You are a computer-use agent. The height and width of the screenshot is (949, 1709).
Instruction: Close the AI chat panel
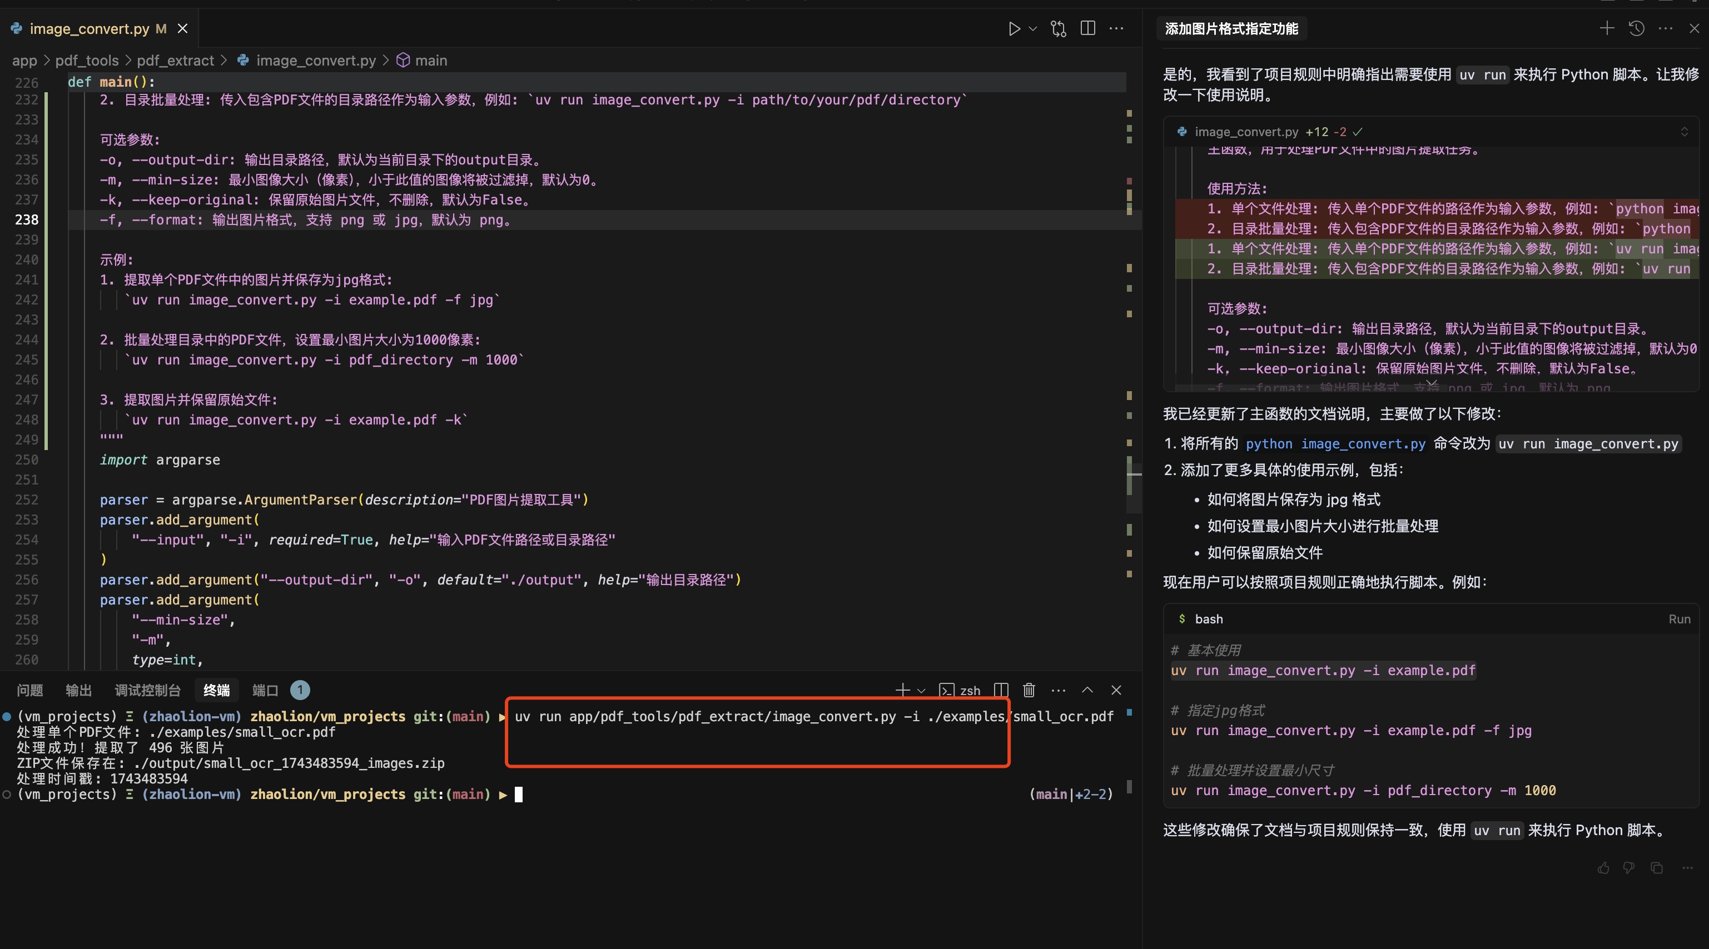[x=1694, y=28]
